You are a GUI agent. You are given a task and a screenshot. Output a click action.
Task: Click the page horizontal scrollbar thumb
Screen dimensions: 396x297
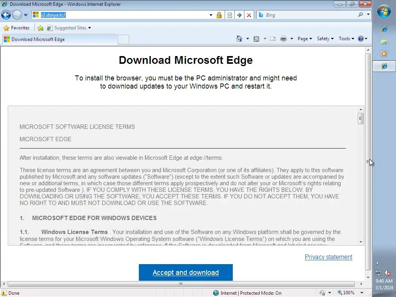181,284
